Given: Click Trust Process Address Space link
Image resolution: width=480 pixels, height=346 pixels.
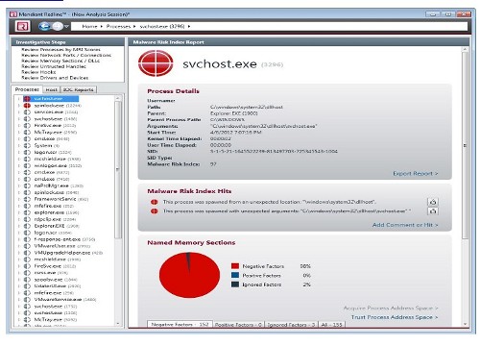Looking at the screenshot, I should tap(395, 317).
